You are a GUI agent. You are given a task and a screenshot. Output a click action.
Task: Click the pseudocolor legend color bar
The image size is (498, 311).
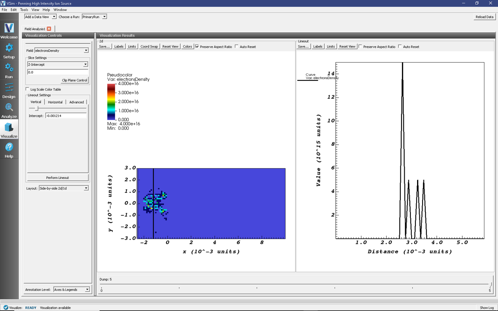[x=111, y=101]
